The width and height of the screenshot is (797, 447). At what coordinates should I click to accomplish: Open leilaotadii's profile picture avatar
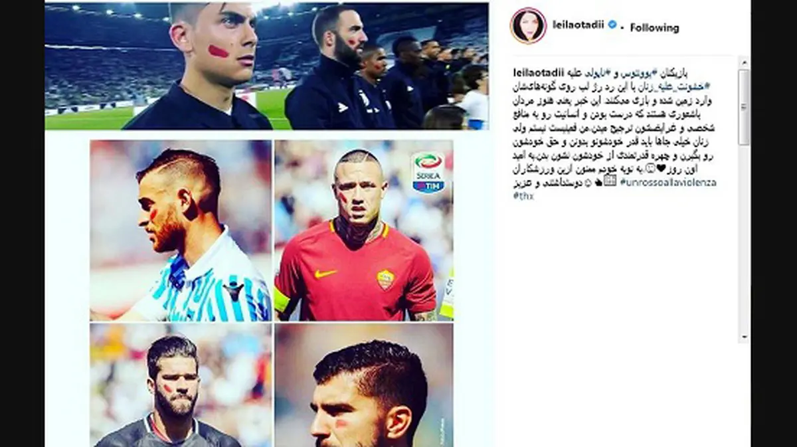coord(528,26)
